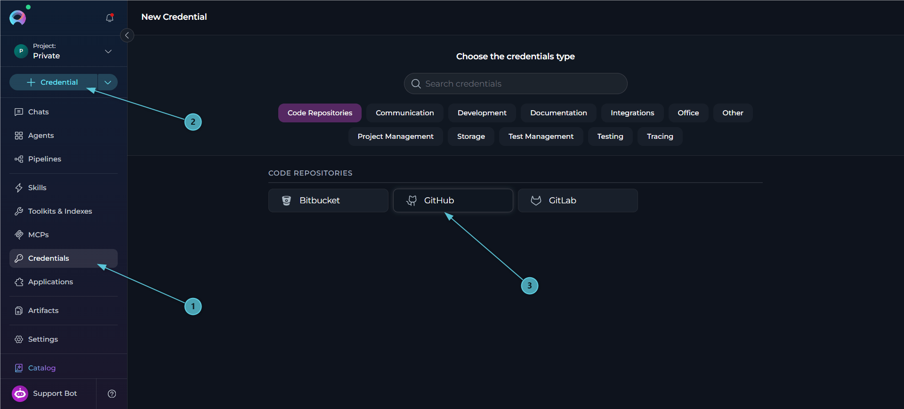
Task: Select the Communication category
Action: tap(405, 113)
